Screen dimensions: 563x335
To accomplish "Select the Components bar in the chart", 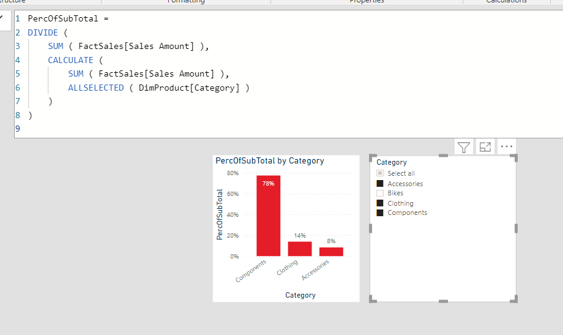I will click(x=268, y=216).
